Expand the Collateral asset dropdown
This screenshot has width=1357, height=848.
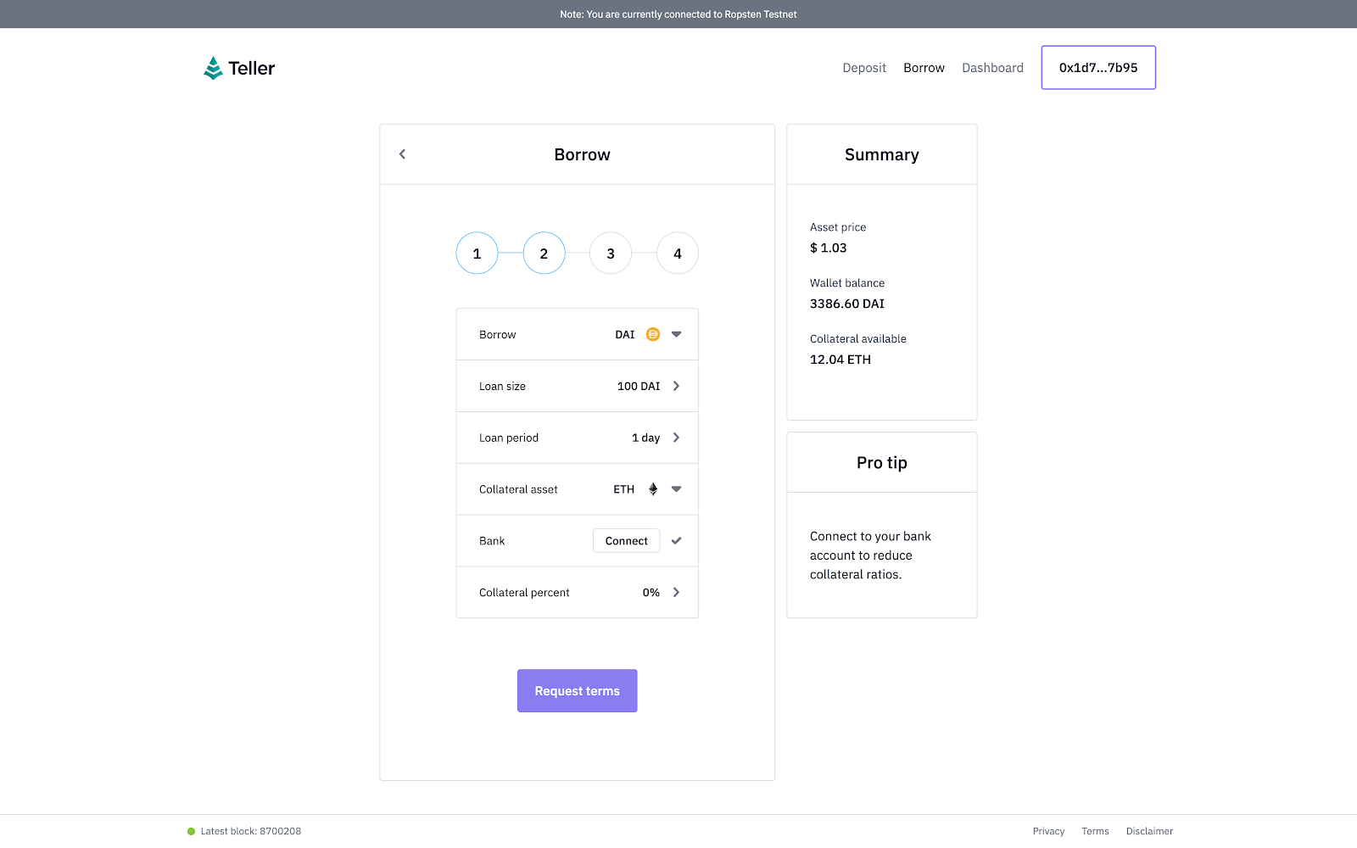point(676,489)
